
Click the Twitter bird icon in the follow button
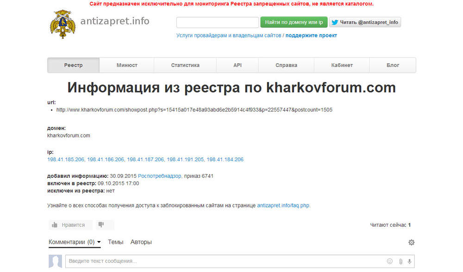pos(335,22)
